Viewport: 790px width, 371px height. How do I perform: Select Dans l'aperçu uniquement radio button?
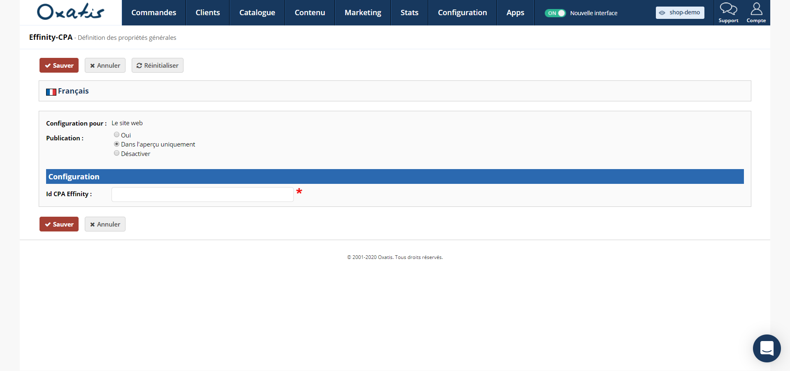coord(116,144)
